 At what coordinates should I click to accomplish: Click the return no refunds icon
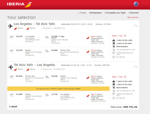coord(114,98)
